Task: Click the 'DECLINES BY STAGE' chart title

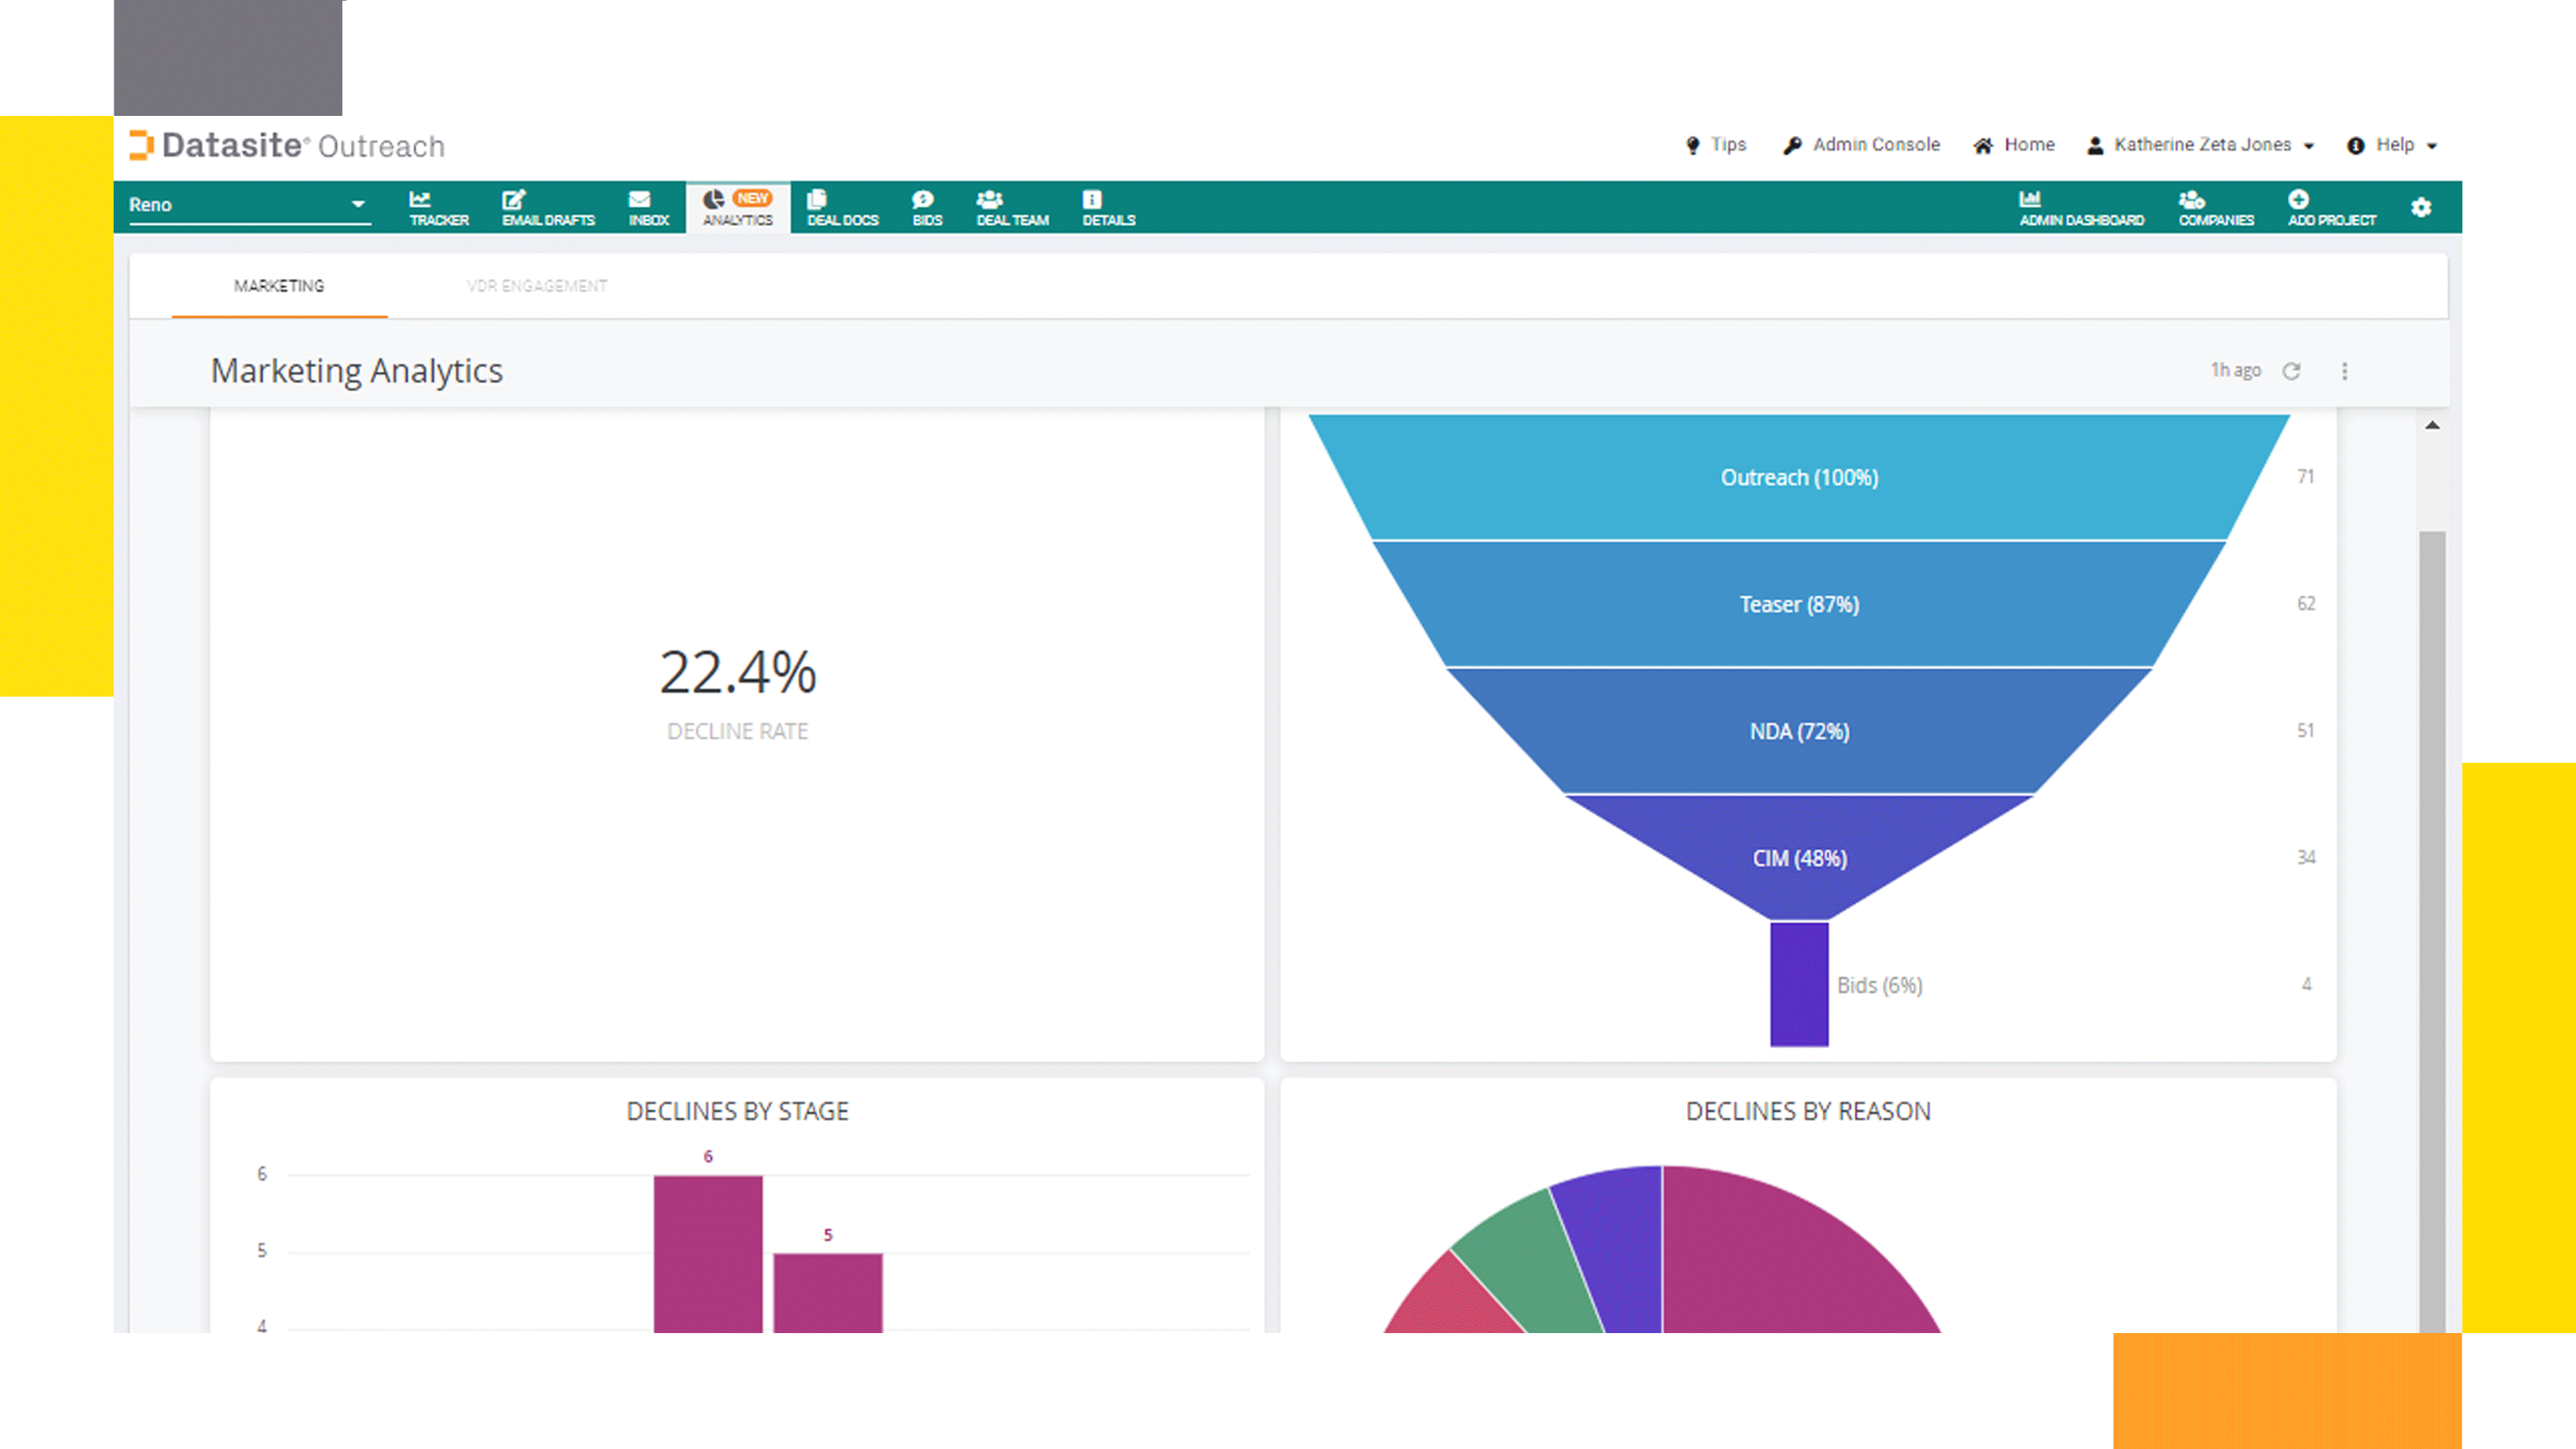Action: (738, 1111)
